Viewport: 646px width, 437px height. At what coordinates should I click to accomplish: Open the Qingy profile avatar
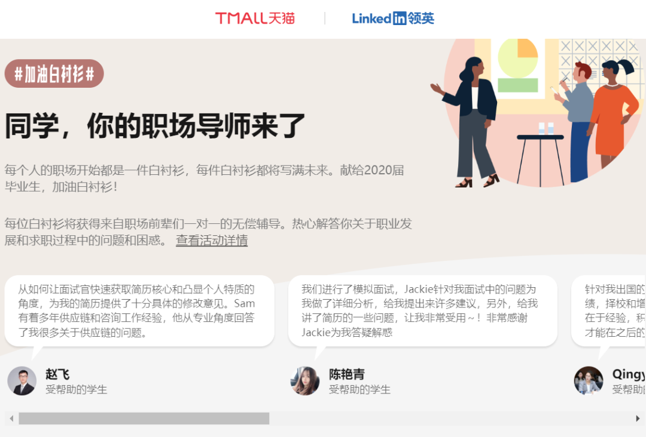[589, 381]
